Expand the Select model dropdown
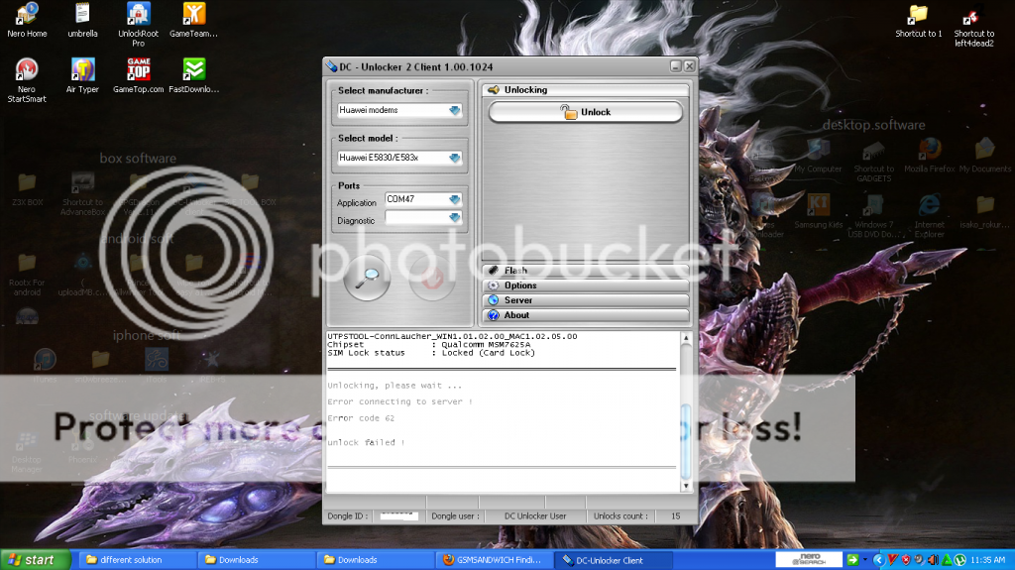 point(455,158)
